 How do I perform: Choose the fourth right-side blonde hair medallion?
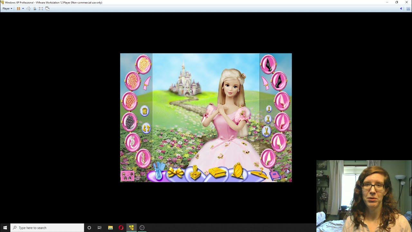[x=282, y=122]
